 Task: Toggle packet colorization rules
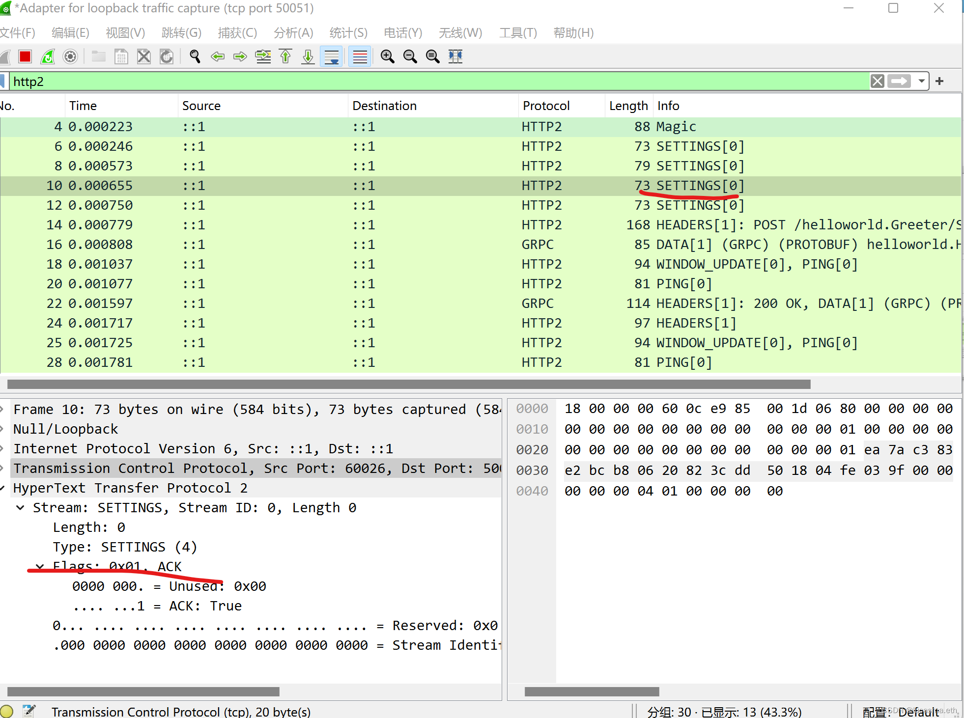coord(360,56)
